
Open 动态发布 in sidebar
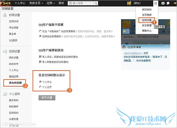pyautogui.click(x=14, y=64)
